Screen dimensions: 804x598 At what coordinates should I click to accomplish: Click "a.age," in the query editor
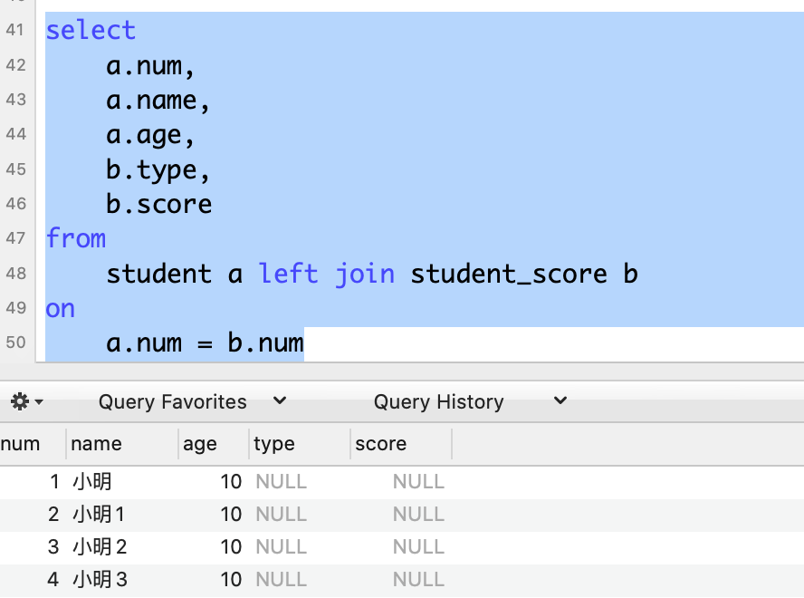tap(150, 136)
